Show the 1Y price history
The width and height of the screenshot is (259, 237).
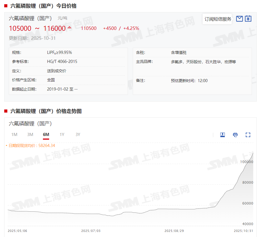pyautogui.click(x=62, y=135)
